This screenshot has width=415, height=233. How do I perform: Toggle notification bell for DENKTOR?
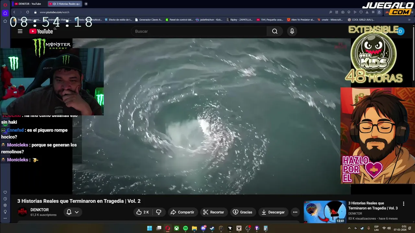coord(69,212)
